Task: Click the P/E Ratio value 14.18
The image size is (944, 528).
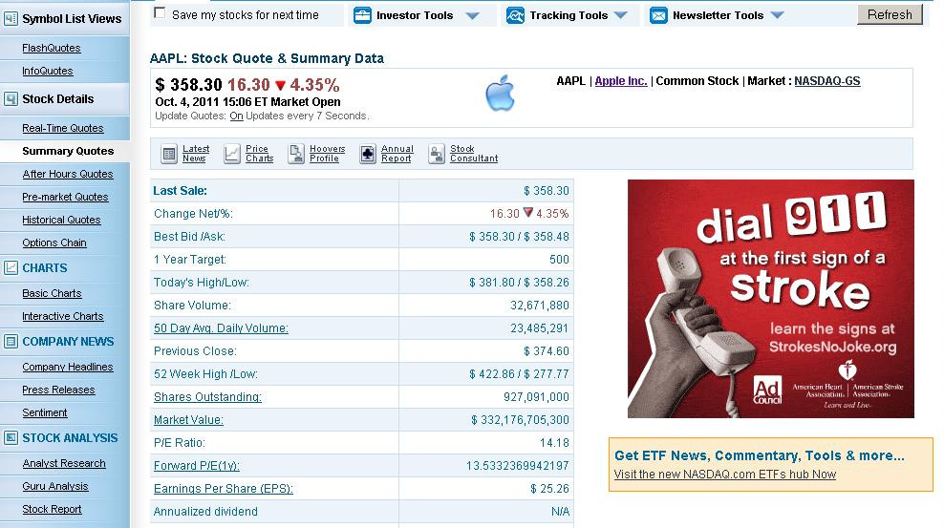Action: click(x=554, y=443)
